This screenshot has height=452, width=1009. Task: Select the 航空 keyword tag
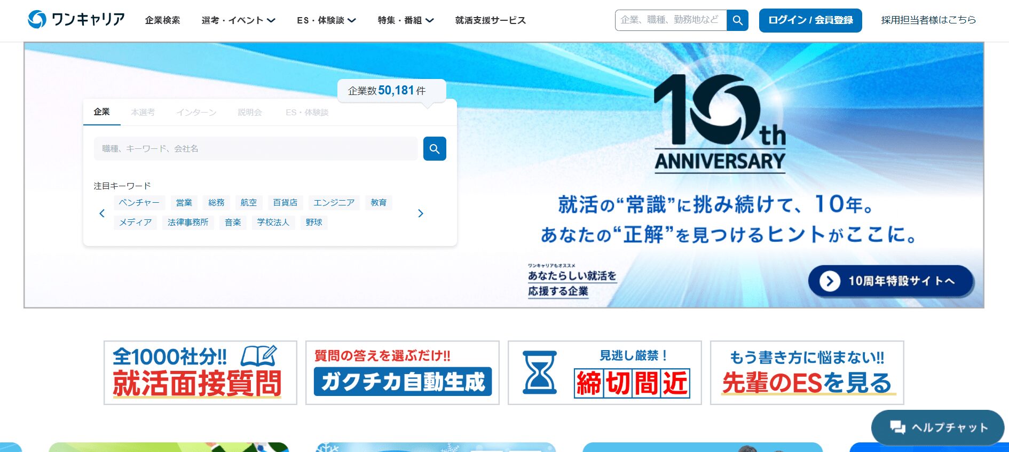click(249, 203)
